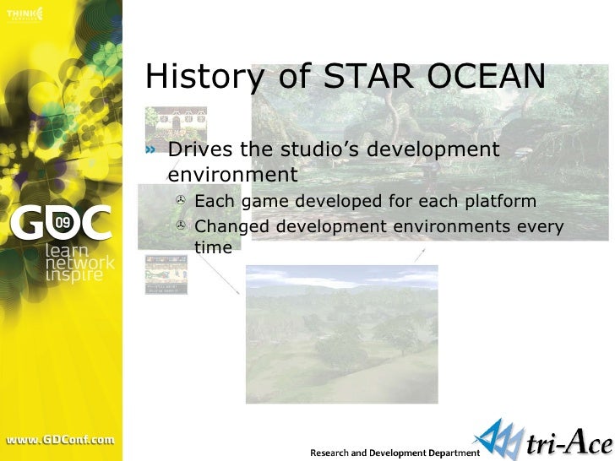Image resolution: width=615 pixels, height=461 pixels.
Task: Click the "Research and Development Department" text
Action: pos(395,453)
